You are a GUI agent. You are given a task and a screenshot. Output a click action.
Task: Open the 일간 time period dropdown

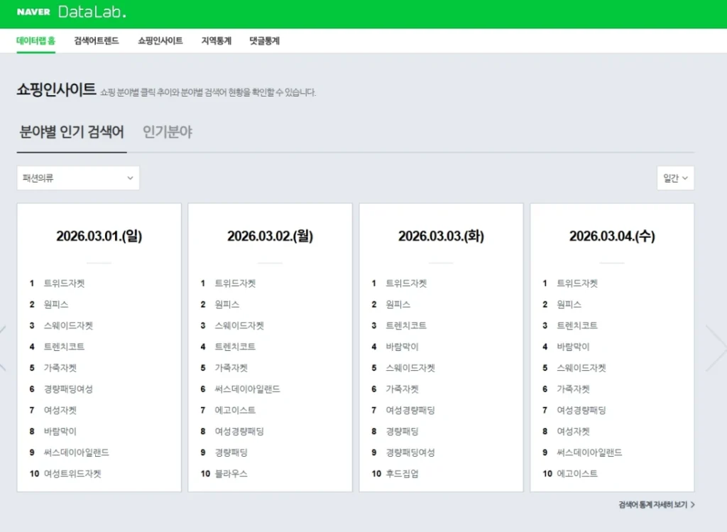tap(674, 178)
